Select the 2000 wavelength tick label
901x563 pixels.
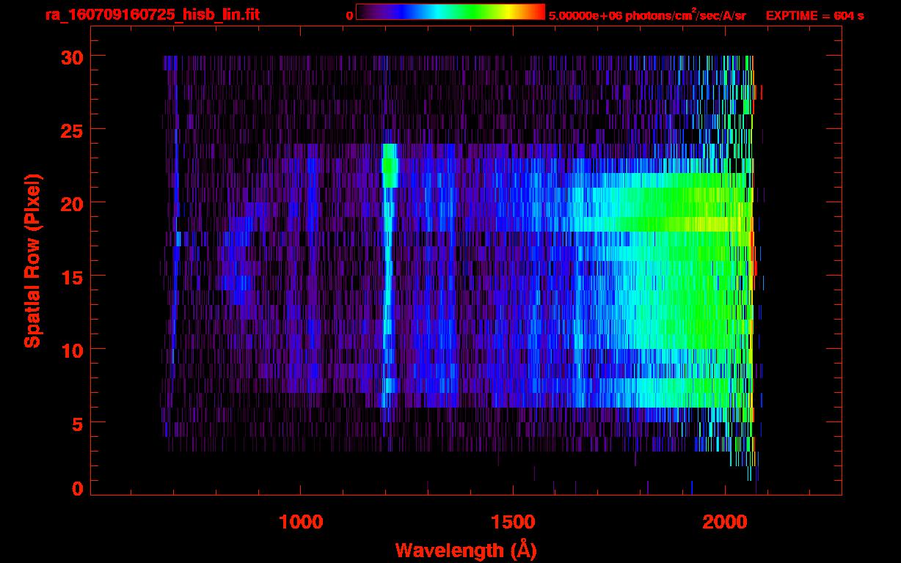coord(725,522)
